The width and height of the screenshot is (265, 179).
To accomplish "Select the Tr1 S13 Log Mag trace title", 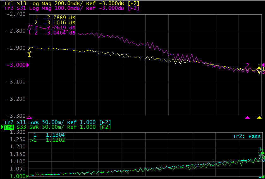I will 72,3.
